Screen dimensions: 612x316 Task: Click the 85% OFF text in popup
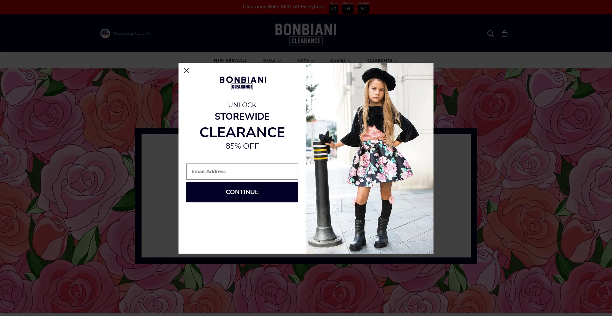click(242, 146)
